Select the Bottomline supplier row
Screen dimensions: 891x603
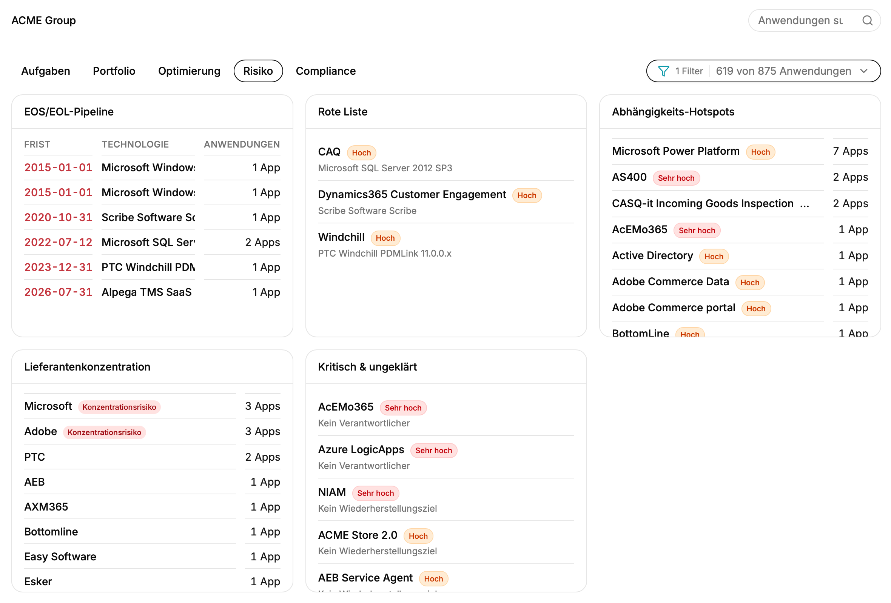[x=152, y=531]
